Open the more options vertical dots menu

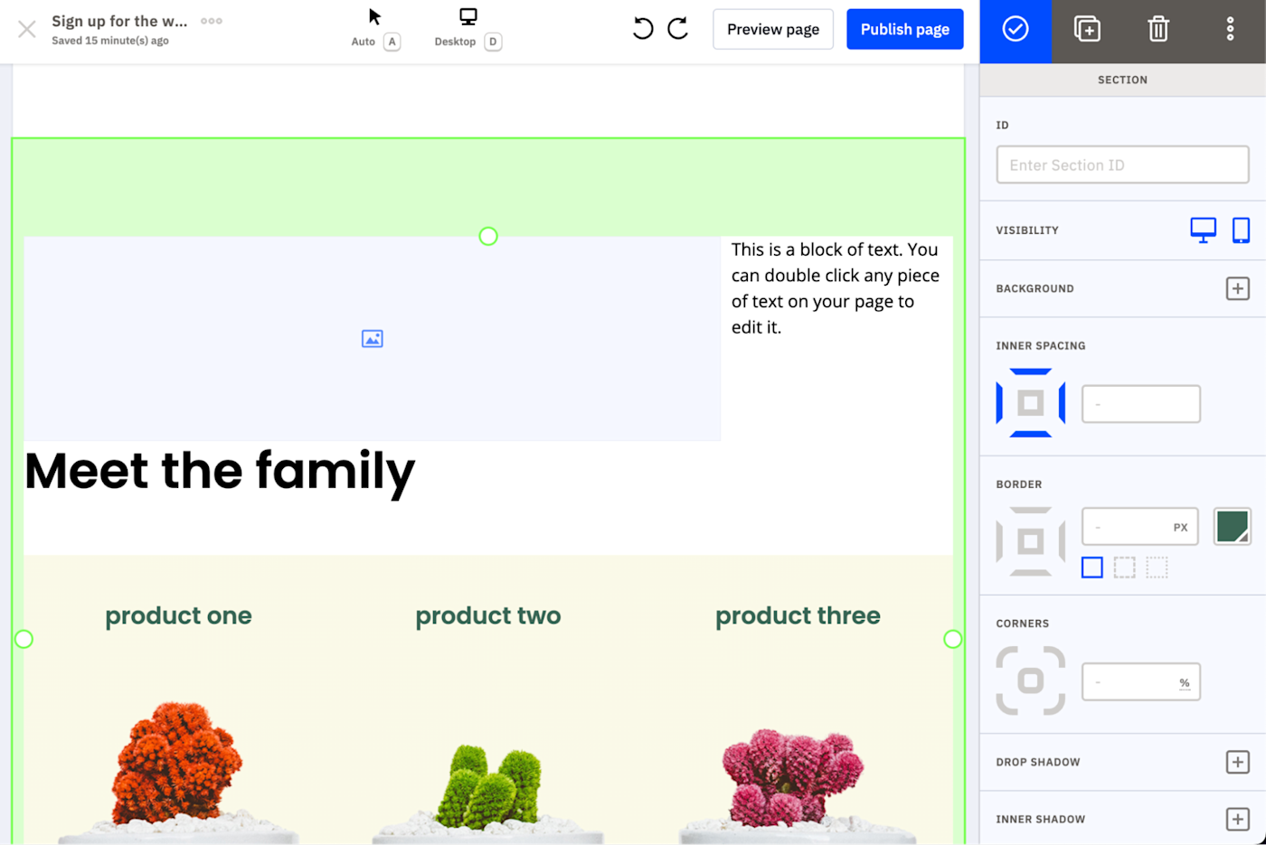pos(1230,30)
